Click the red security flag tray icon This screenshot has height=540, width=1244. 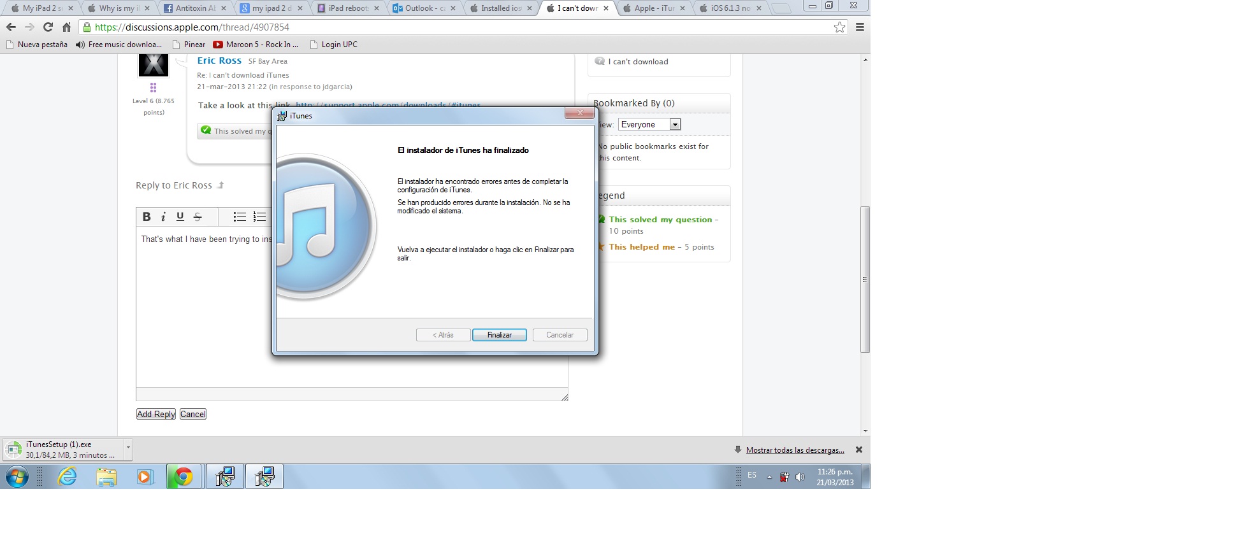[785, 477]
